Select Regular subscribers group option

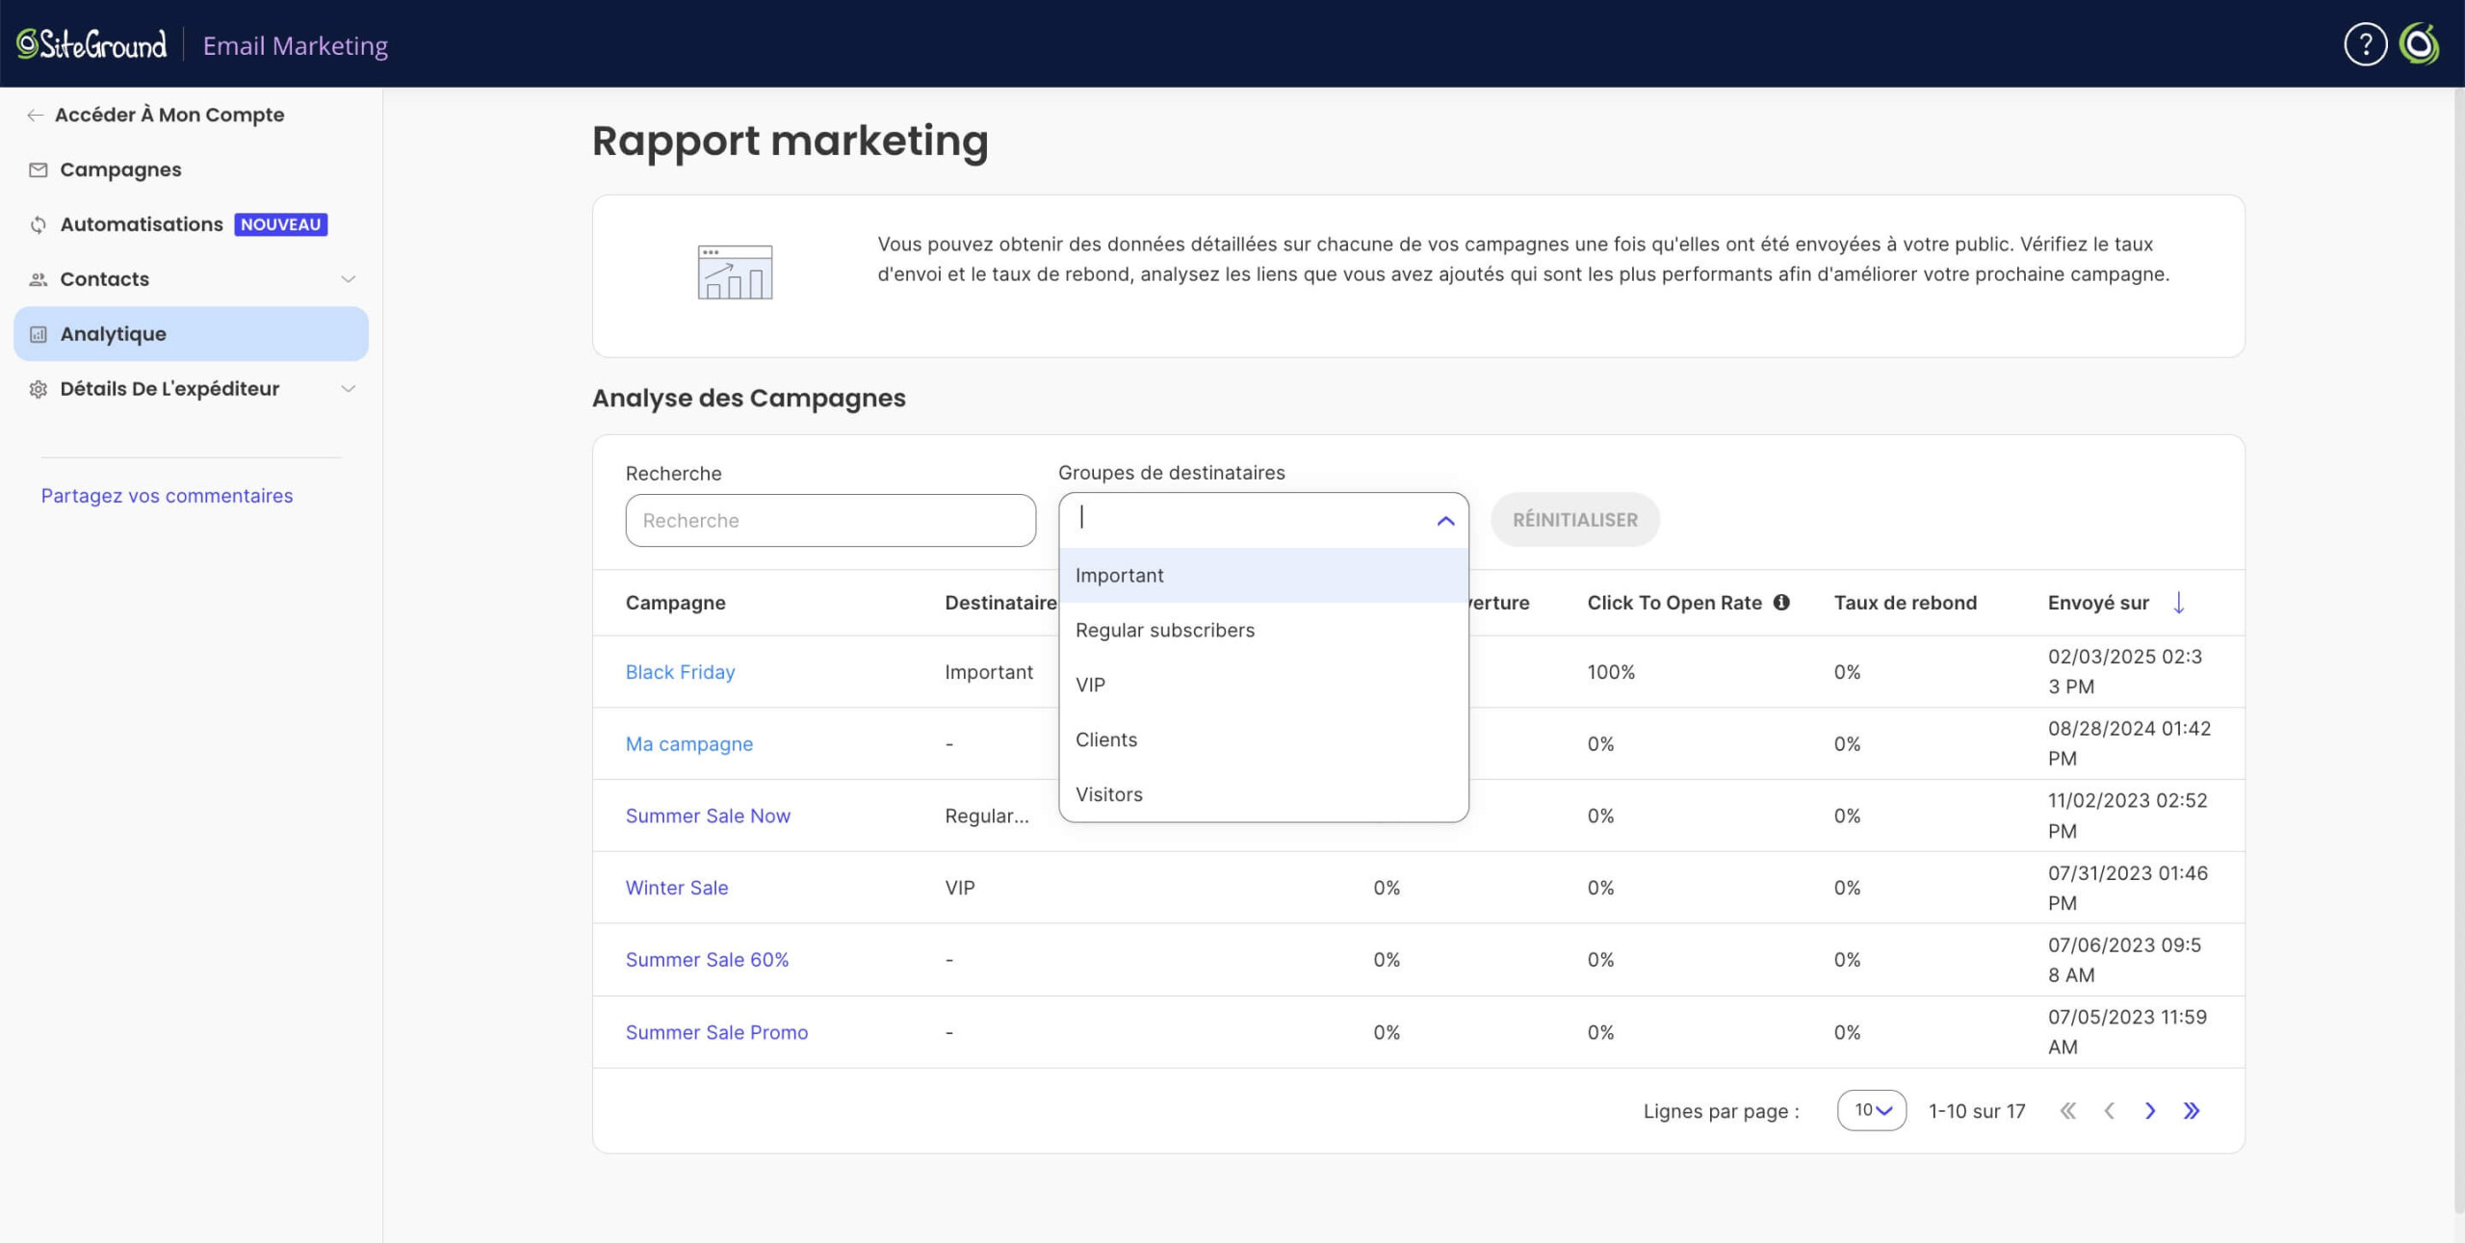pyautogui.click(x=1263, y=631)
